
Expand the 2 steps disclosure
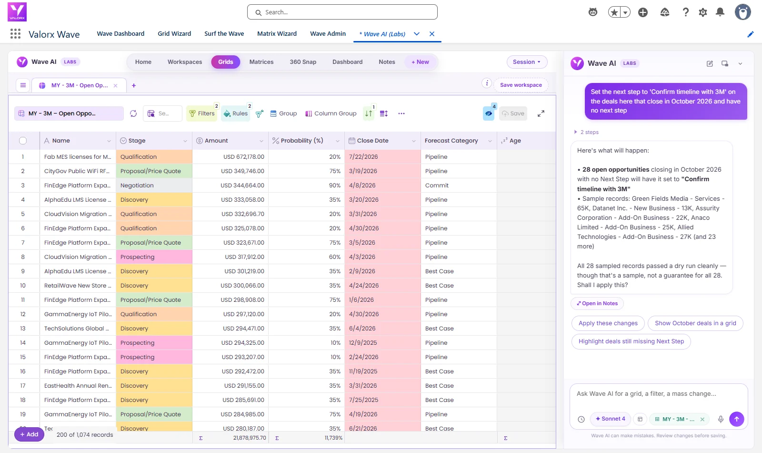[x=587, y=132]
